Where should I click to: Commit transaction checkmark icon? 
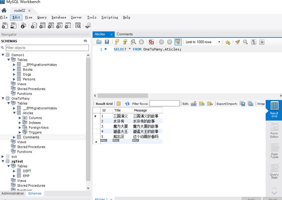[x=161, y=42]
